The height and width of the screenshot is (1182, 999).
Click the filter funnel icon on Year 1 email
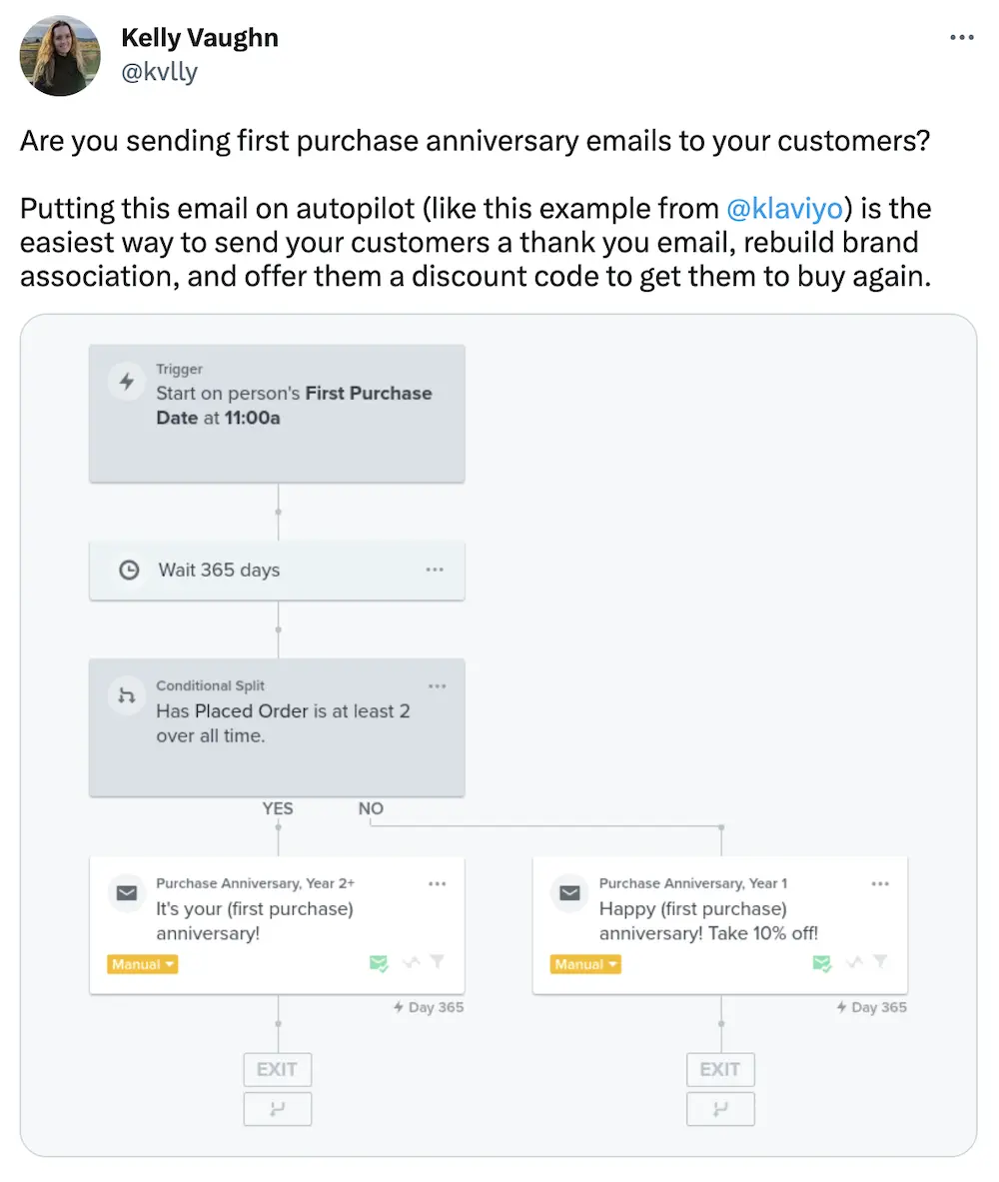pos(880,962)
